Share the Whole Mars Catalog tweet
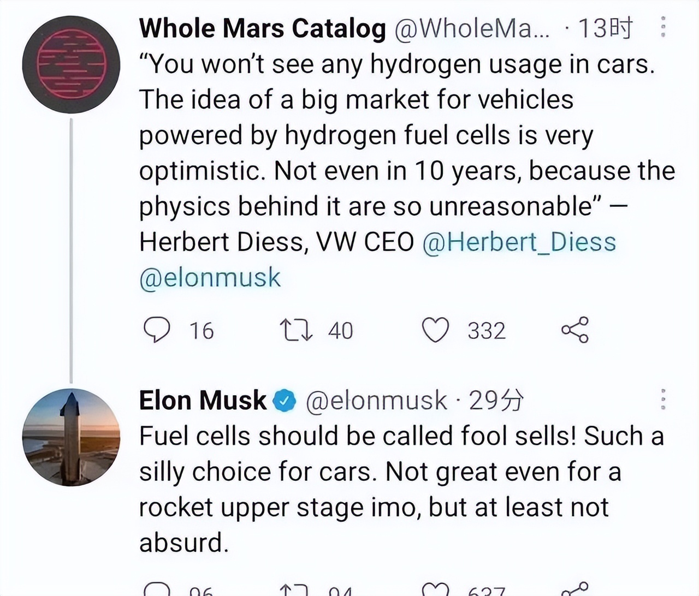The image size is (699, 596). [576, 329]
